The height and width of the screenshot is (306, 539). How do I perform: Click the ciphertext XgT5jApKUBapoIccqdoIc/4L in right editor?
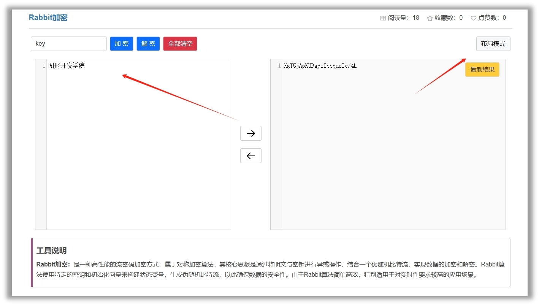coord(320,66)
